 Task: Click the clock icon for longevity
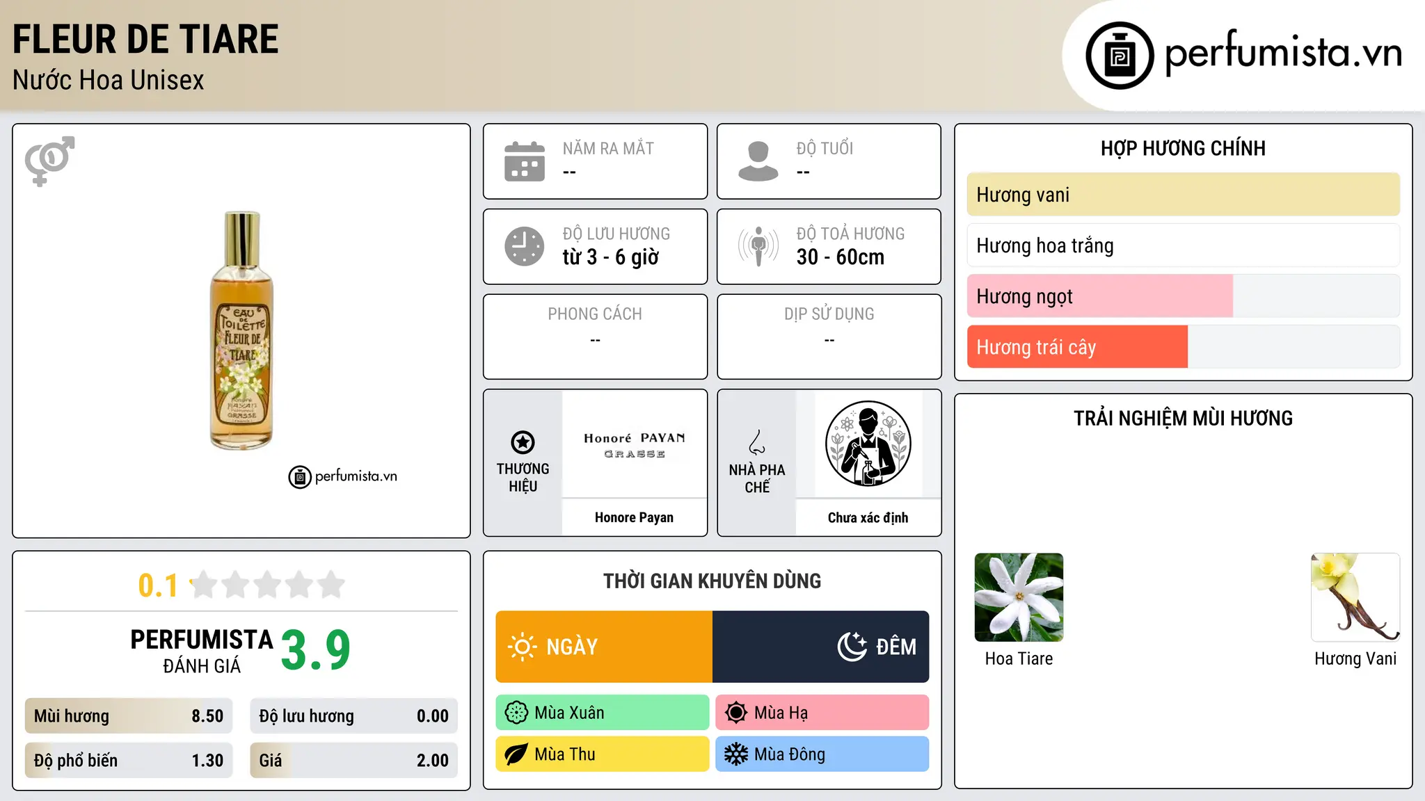coord(525,246)
